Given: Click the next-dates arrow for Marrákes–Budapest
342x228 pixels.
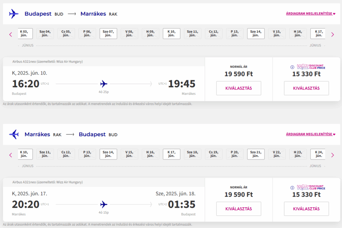Looking at the screenshot, I should [332, 155].
